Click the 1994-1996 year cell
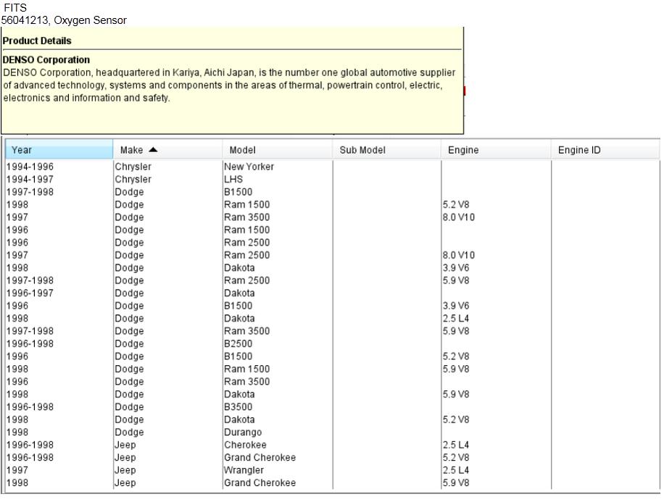This screenshot has height=502, width=664. pyautogui.click(x=30, y=167)
